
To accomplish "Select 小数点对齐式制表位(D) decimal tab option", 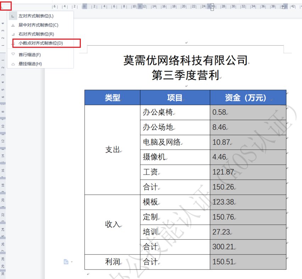I will (x=40, y=43).
